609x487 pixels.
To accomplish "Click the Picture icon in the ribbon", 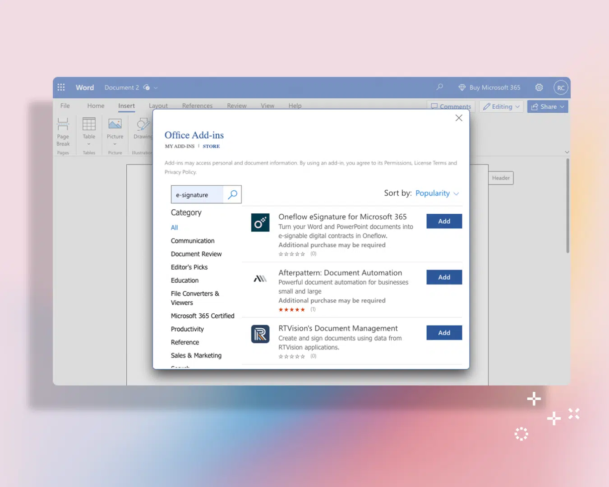I will [115, 124].
